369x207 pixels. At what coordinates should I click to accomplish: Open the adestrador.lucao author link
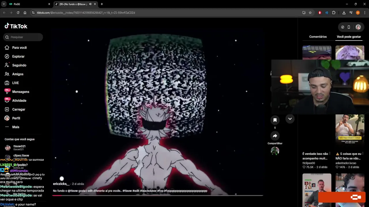point(346,163)
